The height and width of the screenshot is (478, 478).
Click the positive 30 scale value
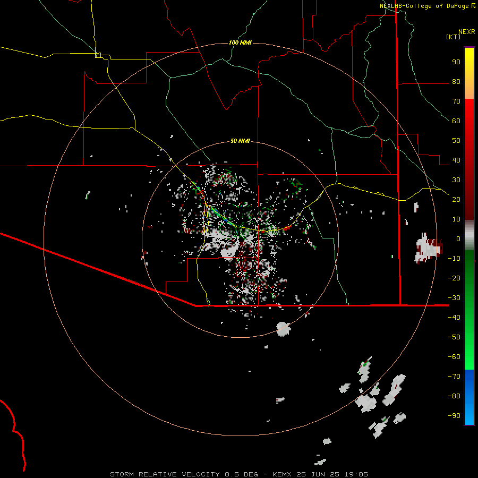(x=456, y=180)
